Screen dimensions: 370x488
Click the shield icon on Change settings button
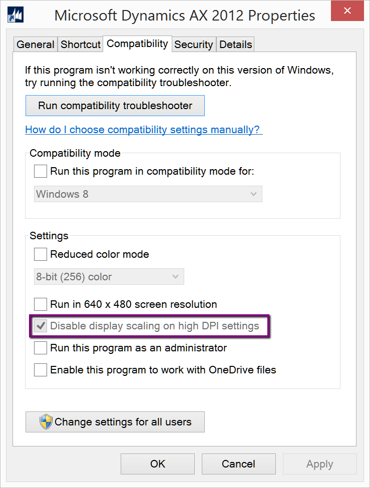(46, 422)
